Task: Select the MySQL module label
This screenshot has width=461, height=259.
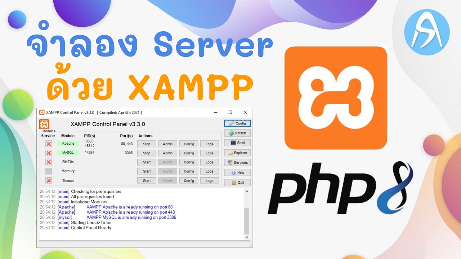Action: click(x=68, y=153)
